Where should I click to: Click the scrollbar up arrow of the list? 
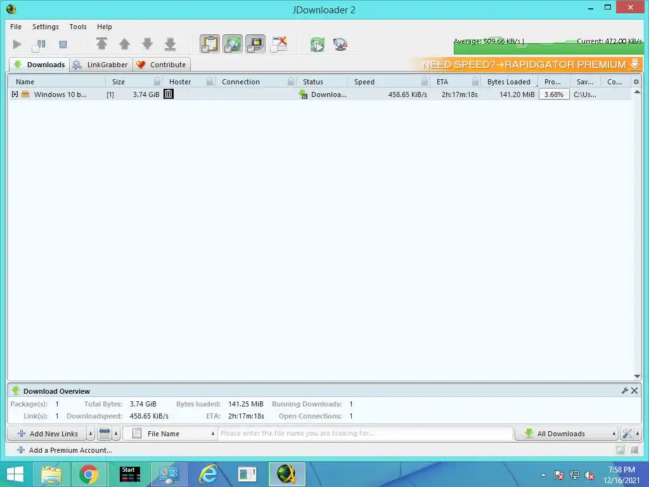click(x=637, y=91)
